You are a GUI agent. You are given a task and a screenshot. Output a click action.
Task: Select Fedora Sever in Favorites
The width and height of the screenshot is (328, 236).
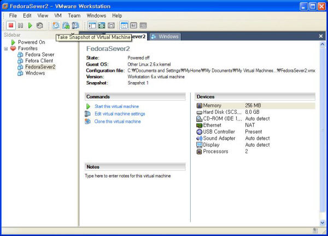click(40, 55)
